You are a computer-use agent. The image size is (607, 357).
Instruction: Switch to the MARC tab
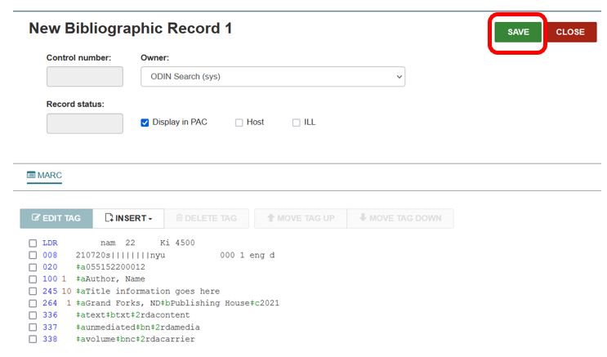(x=44, y=175)
